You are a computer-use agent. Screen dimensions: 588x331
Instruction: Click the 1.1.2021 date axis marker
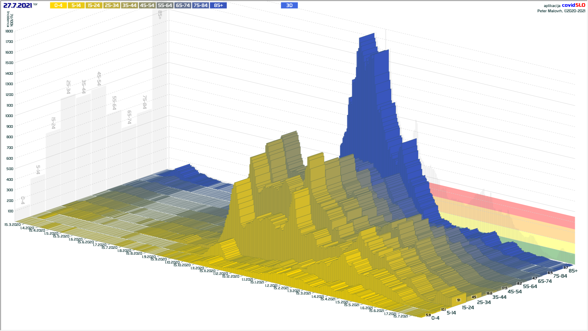pos(247,280)
